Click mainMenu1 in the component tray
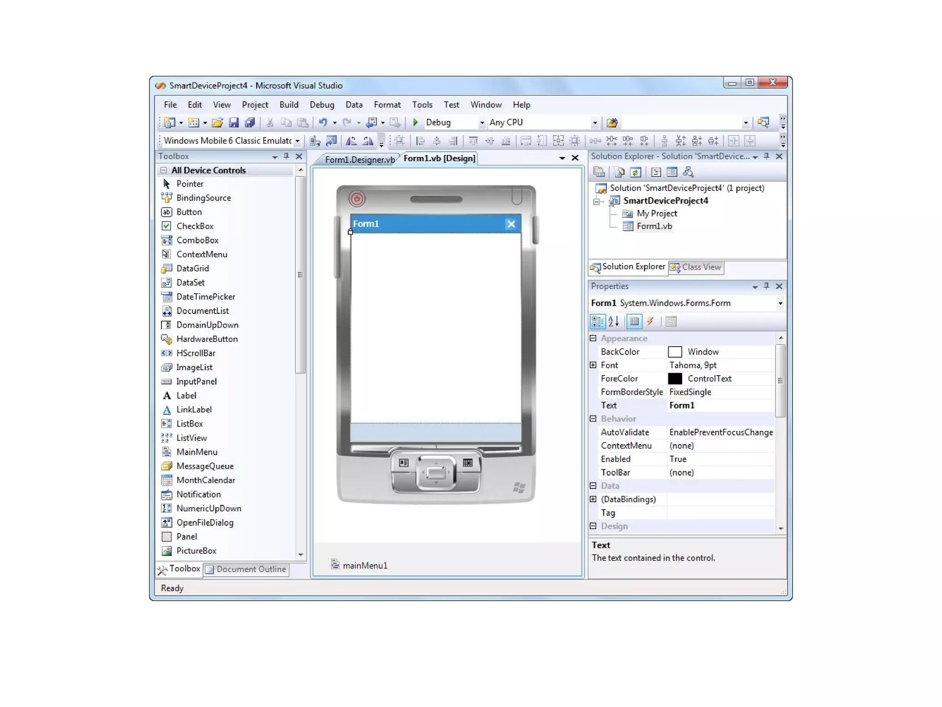The width and height of the screenshot is (942, 707). [360, 565]
